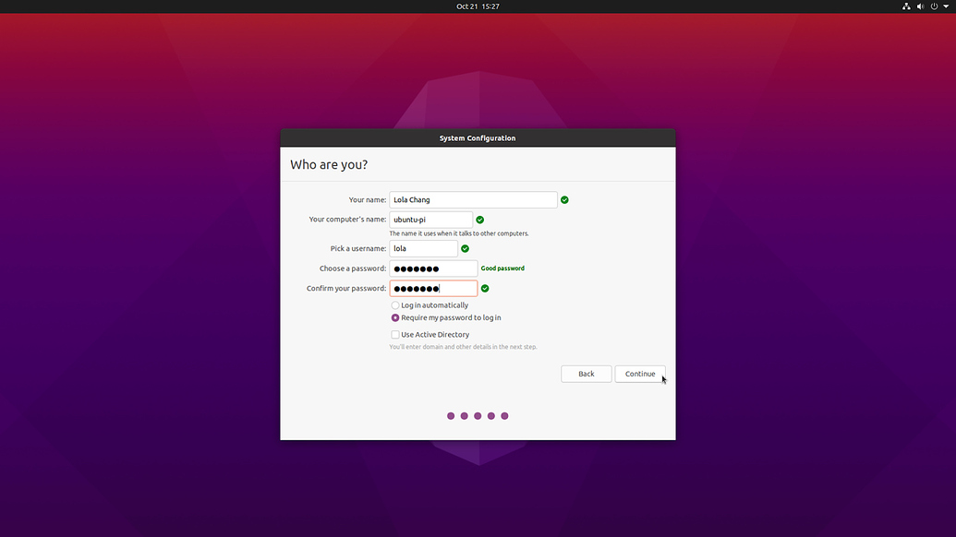Click the power icon in the top bar

click(x=933, y=6)
